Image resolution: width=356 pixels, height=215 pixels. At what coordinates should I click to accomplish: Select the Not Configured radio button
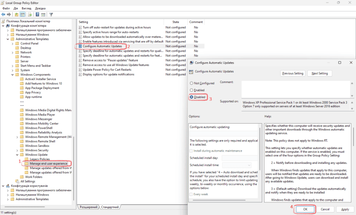tap(192, 83)
